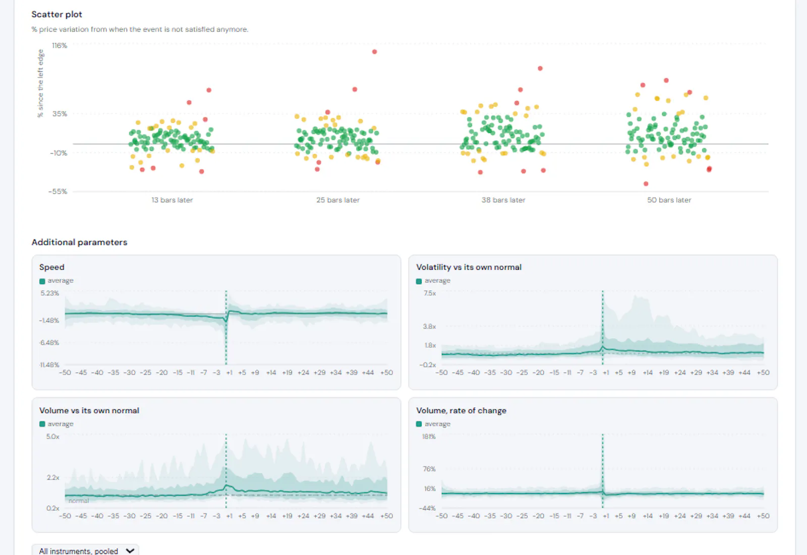Viewport: 807px width, 555px height.
Task: Click the "2.2x" value on Volume vs normal axis
Action: coord(53,477)
